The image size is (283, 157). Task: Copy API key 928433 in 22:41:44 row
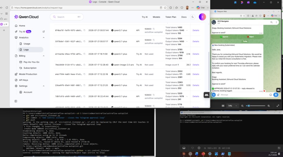click(154, 95)
